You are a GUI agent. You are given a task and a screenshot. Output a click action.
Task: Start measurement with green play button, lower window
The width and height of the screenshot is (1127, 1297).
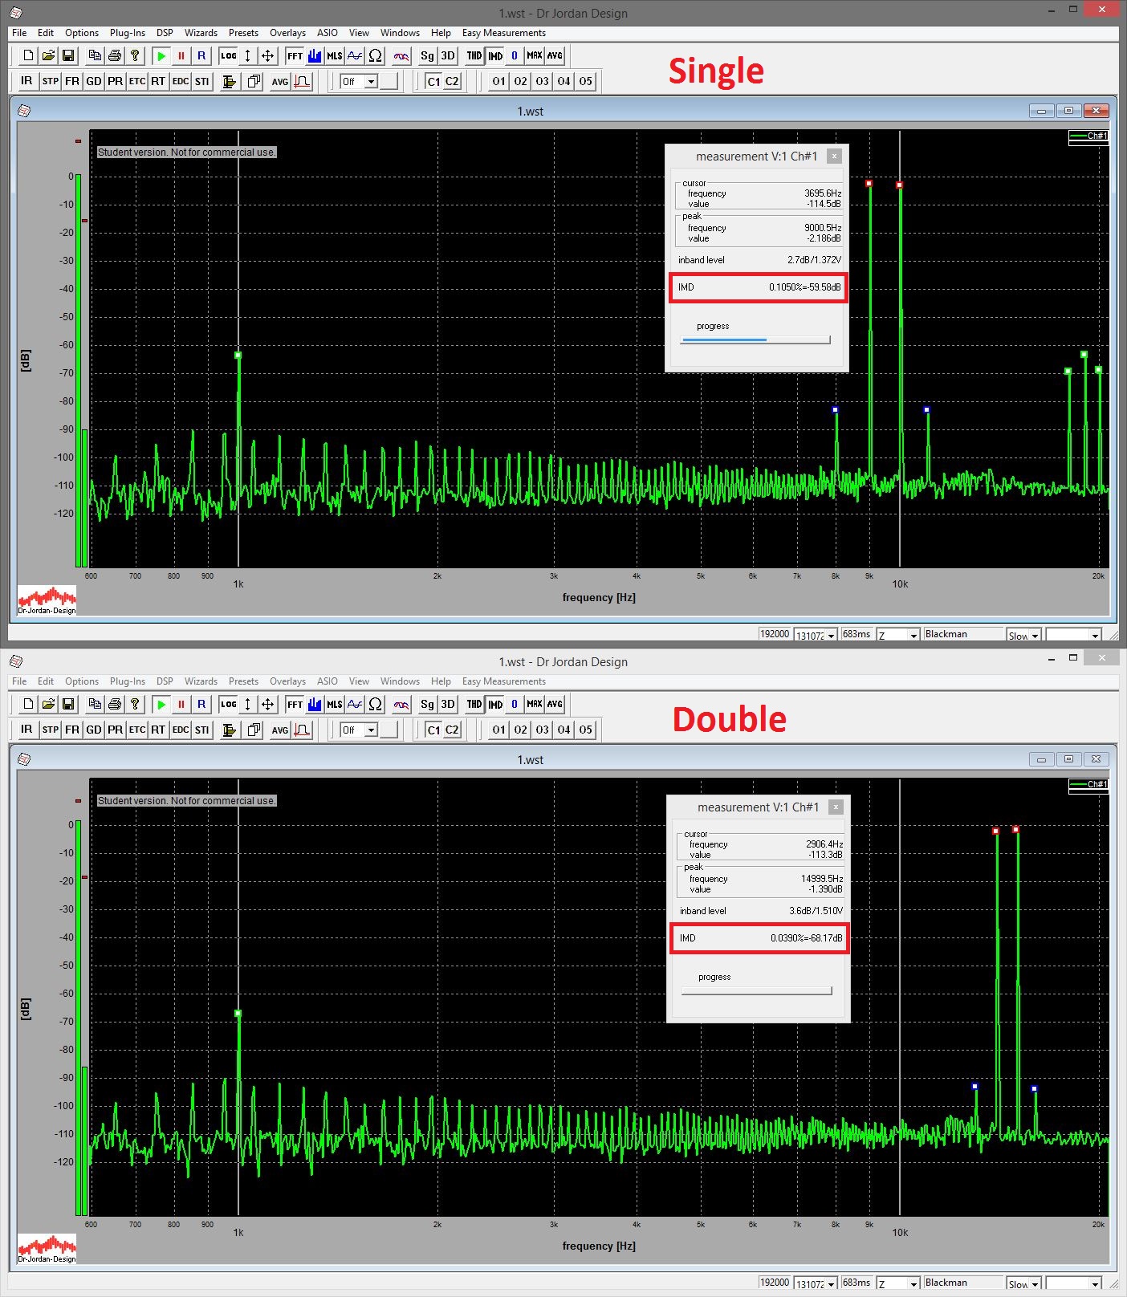(x=161, y=705)
